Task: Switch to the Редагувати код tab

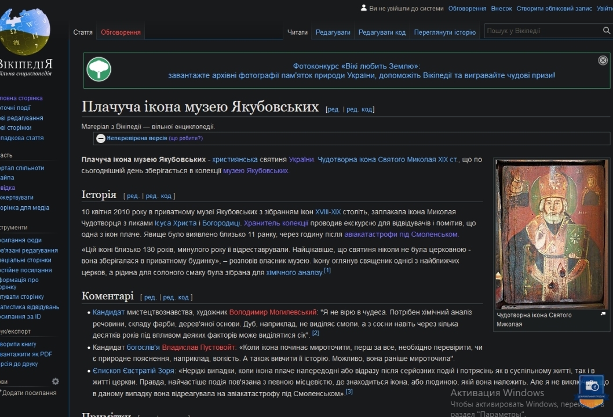Action: [382, 32]
